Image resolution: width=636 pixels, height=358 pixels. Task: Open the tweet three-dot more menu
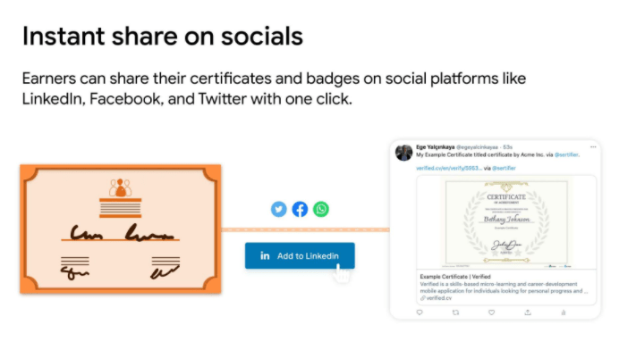click(592, 146)
